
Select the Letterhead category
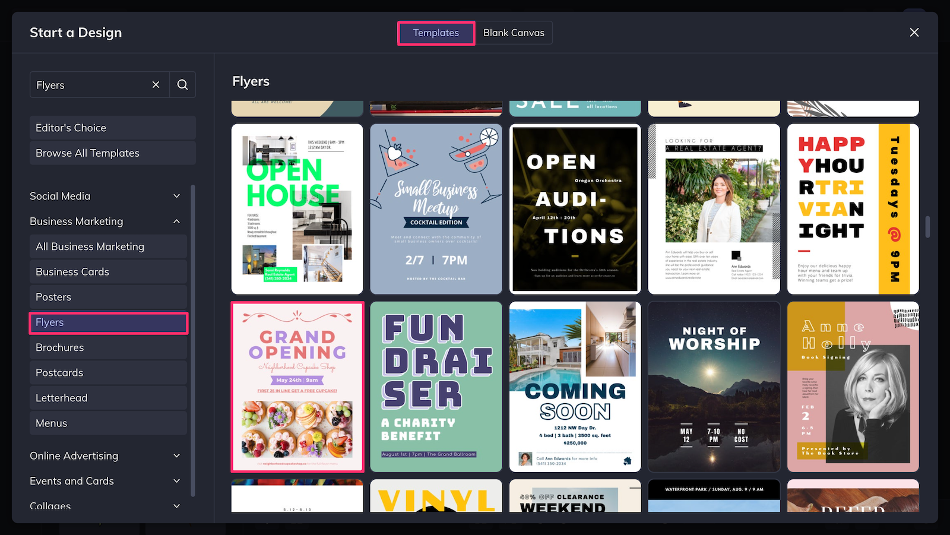coord(108,398)
